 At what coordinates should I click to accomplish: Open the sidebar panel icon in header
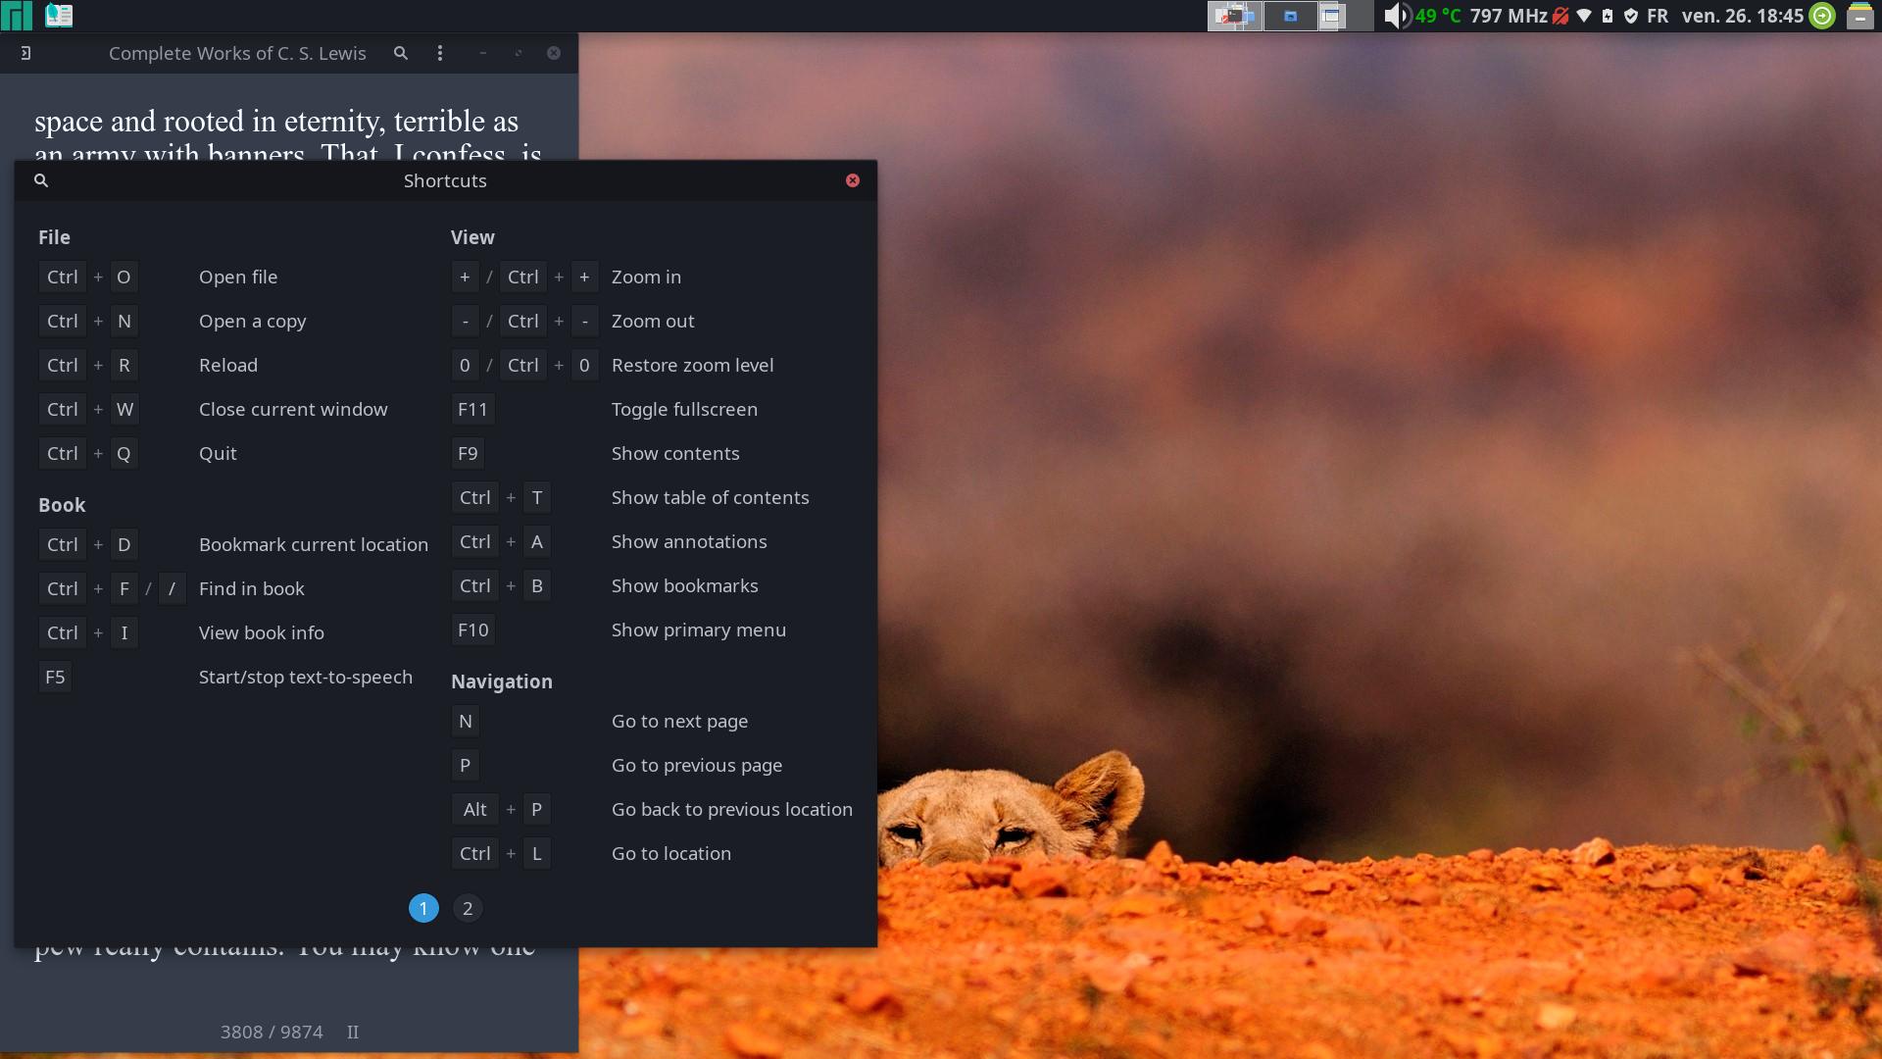click(26, 53)
